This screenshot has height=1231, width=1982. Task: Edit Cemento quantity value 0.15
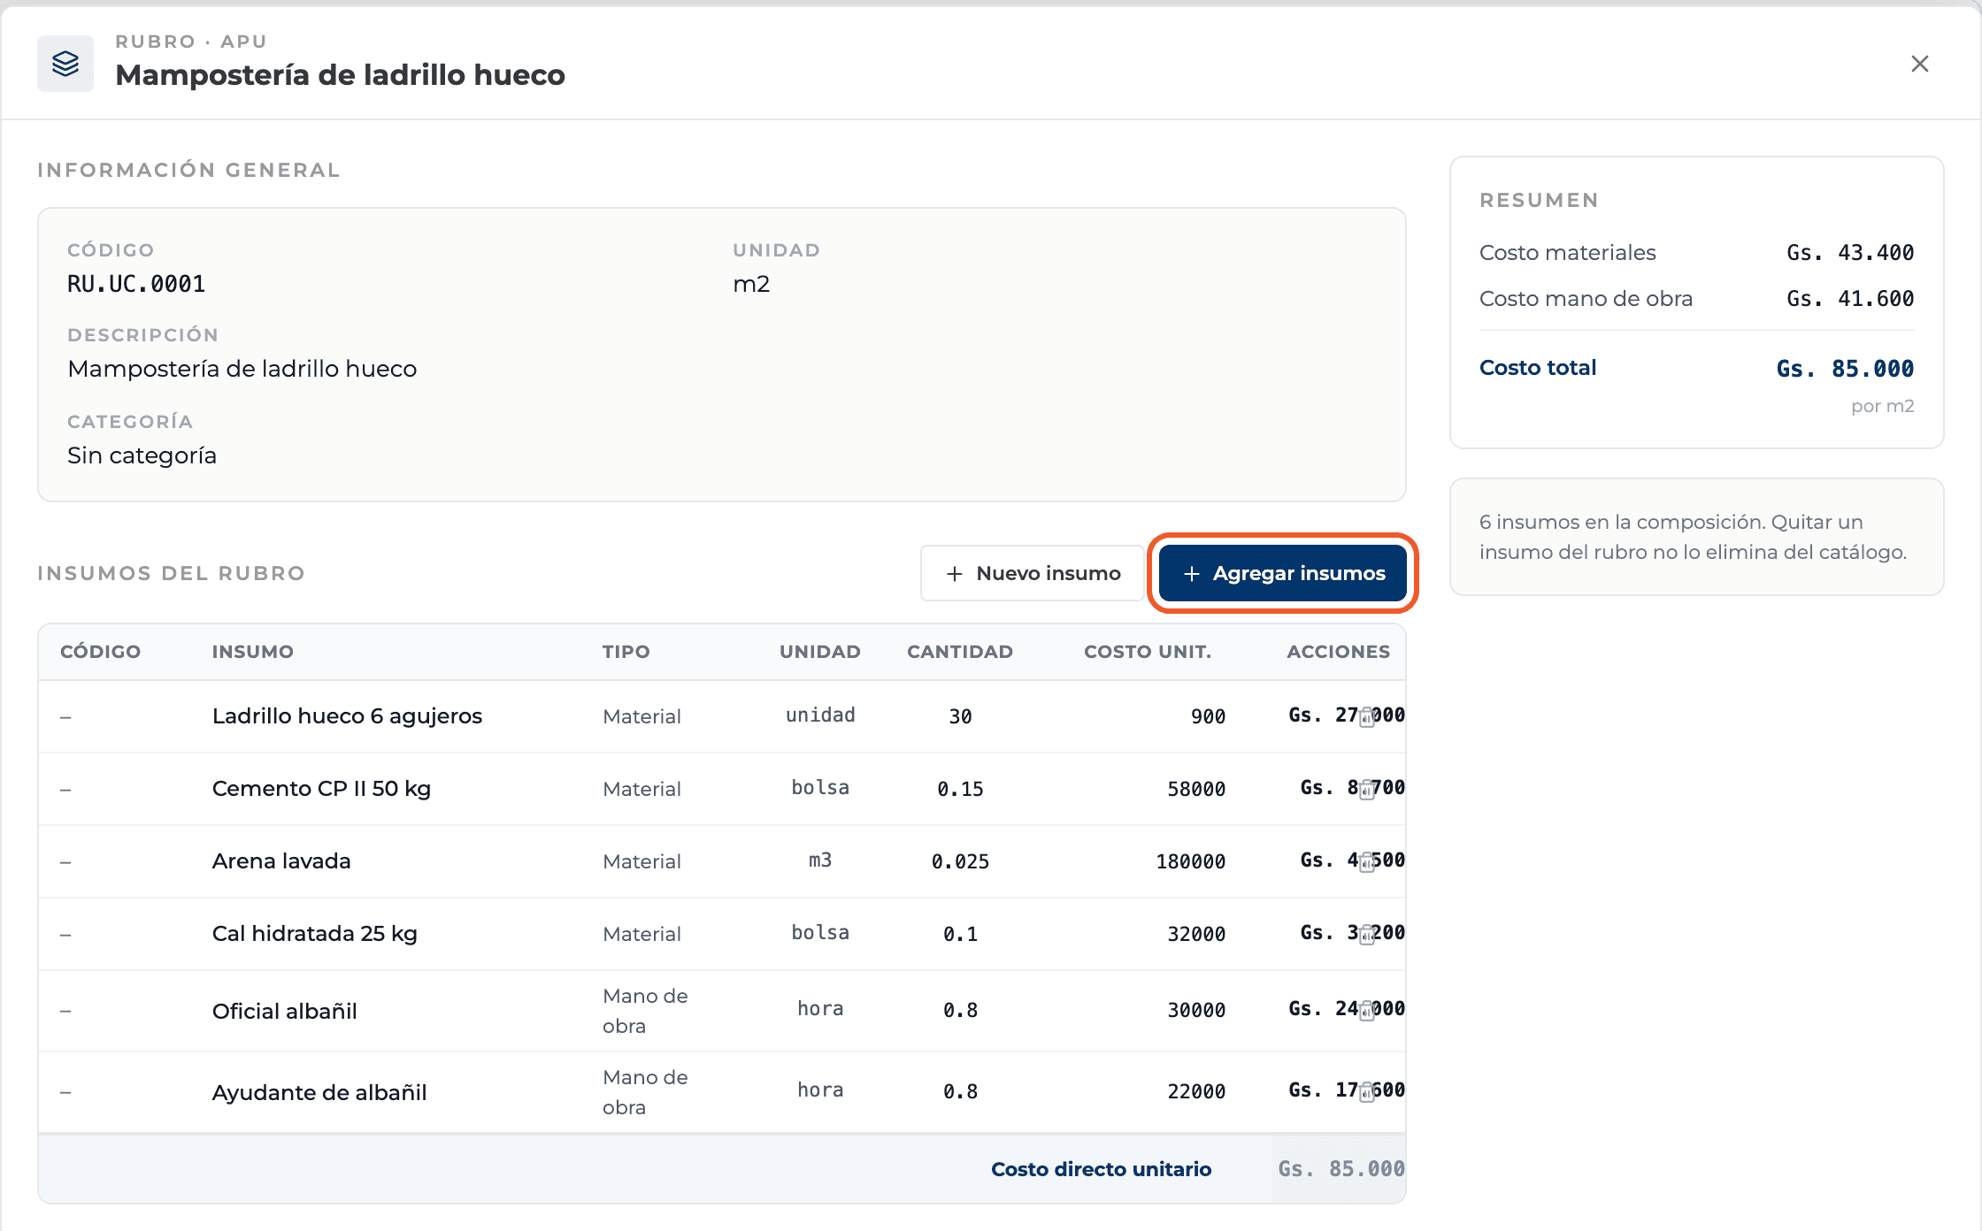pyautogui.click(x=960, y=789)
